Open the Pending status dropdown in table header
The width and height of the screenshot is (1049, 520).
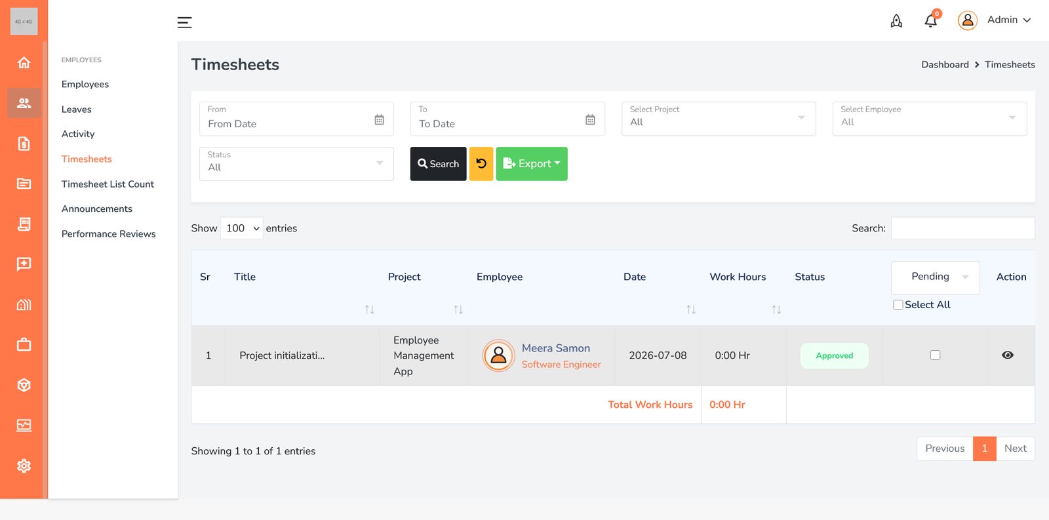(x=936, y=277)
